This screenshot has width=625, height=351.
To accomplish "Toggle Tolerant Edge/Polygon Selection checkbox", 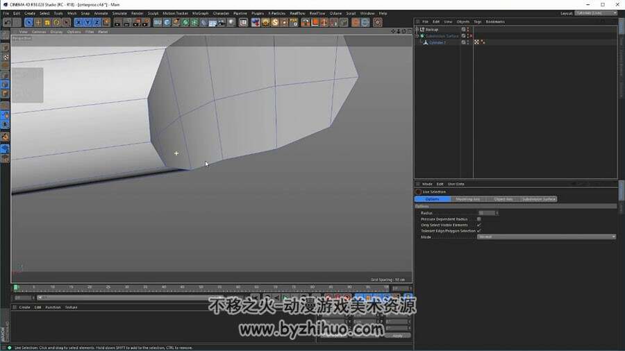I will pyautogui.click(x=478, y=231).
